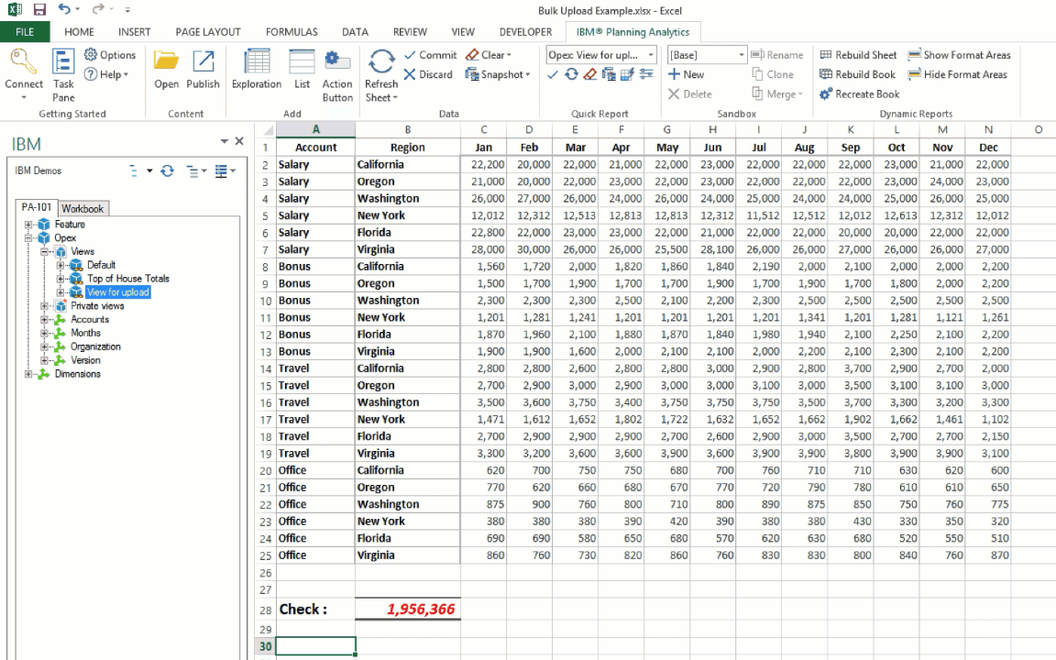1056x660 pixels.
Task: Commit data changes
Action: 430,55
